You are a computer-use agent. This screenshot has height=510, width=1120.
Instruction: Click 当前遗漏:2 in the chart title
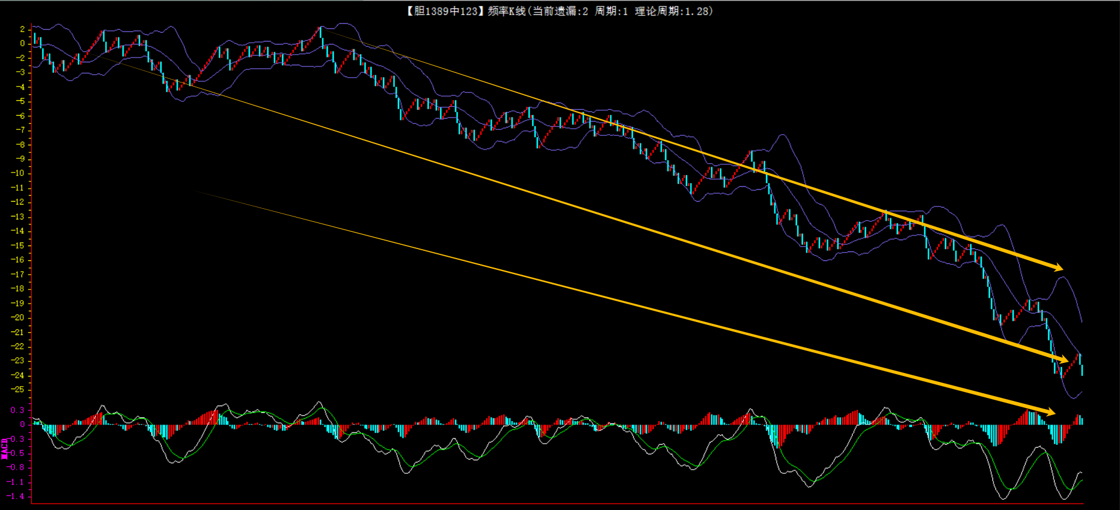click(x=559, y=11)
